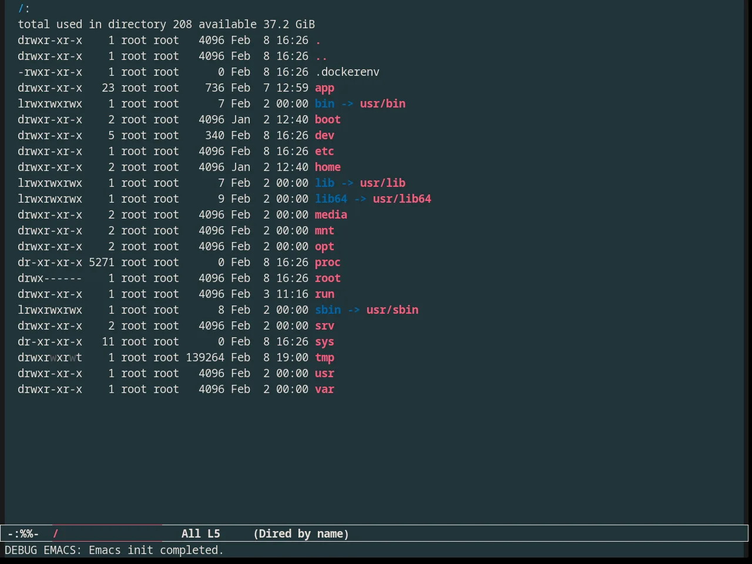Click link count 11 on sys row
This screenshot has height=564, width=752.
(108, 342)
